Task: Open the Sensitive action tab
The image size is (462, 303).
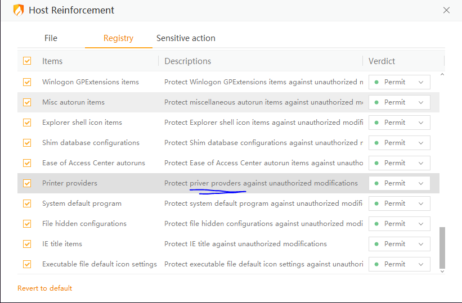Action: [x=186, y=38]
